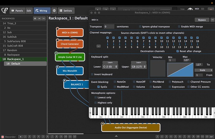Click the Transpose semitones field
215x139 pixels.
(109, 26)
